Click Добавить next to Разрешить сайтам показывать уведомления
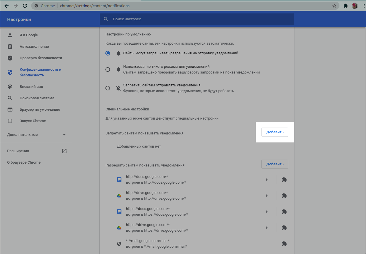This screenshot has height=254, width=366. [x=275, y=164]
